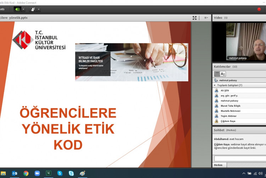
Task: Open the speaker options dropdown arrow
Action: (23, 9)
